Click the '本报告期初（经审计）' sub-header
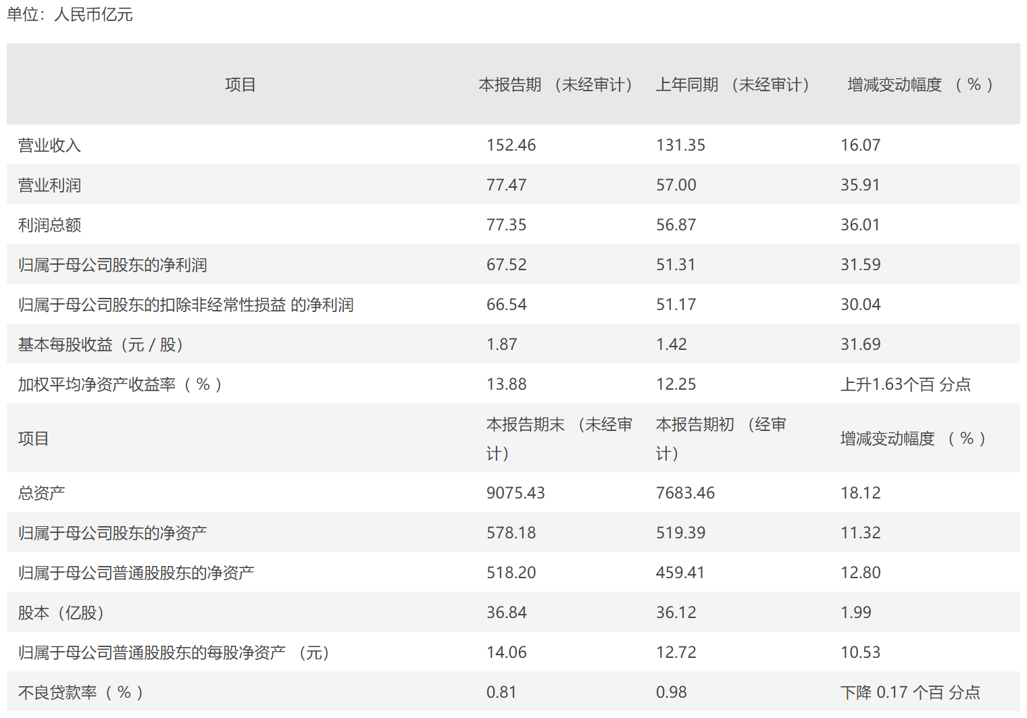This screenshot has height=718, width=1027. [721, 438]
